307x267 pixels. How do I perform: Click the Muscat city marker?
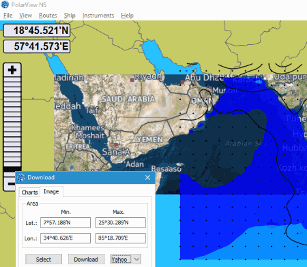(210, 88)
